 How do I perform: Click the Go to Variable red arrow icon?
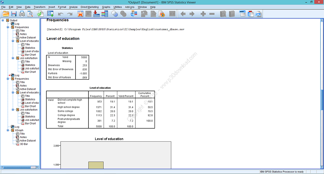click(x=96, y=14)
